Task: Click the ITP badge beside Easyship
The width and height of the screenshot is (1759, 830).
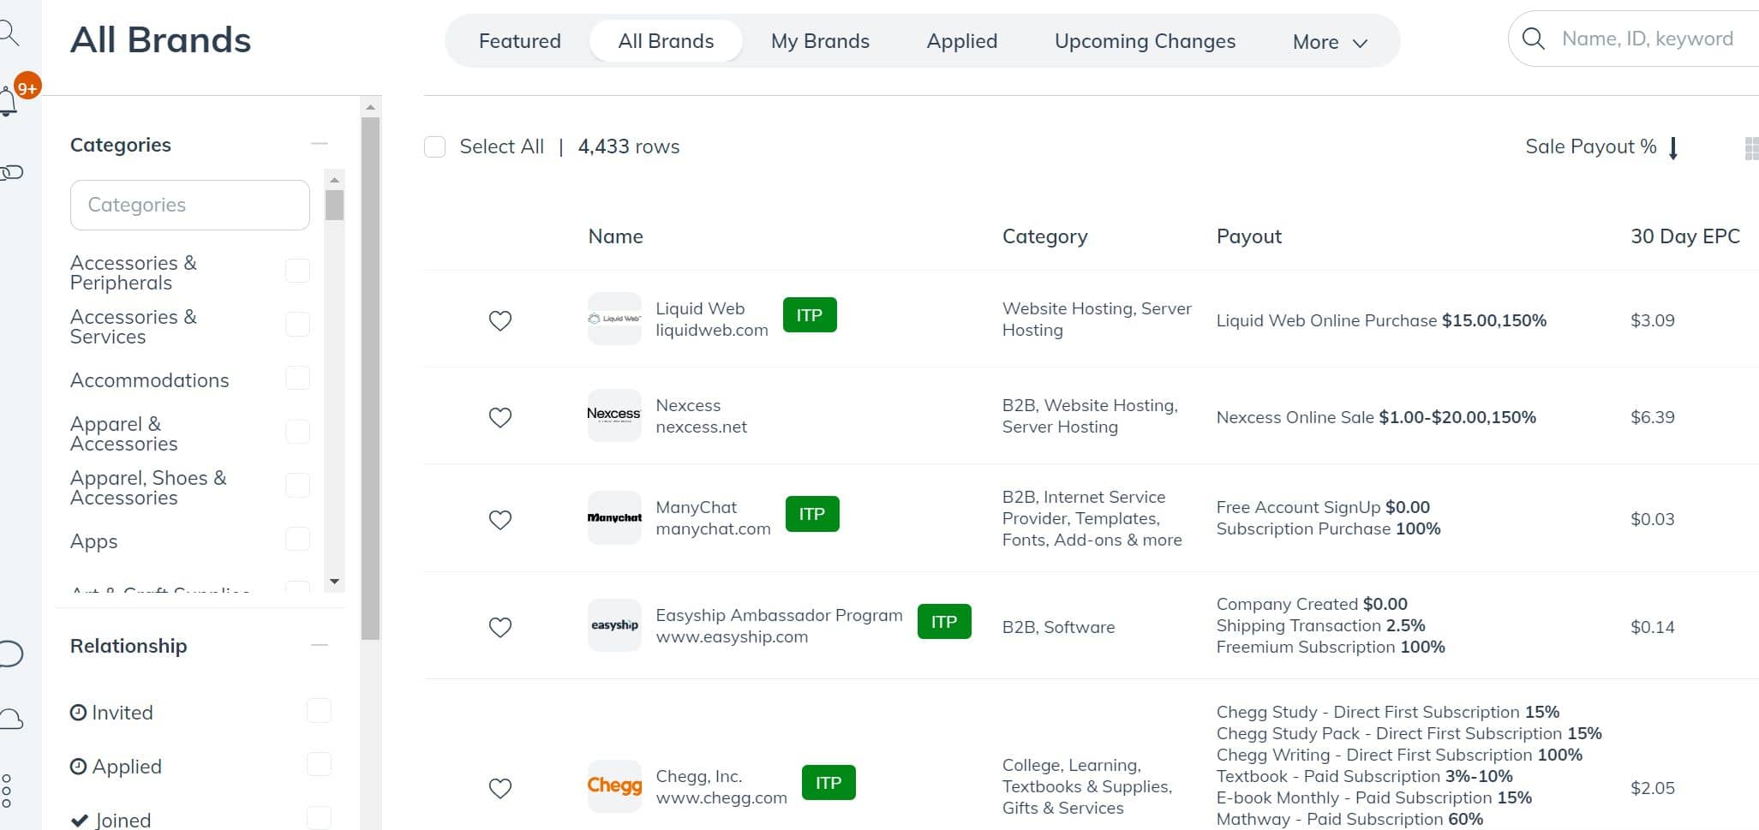Action: pos(943,622)
